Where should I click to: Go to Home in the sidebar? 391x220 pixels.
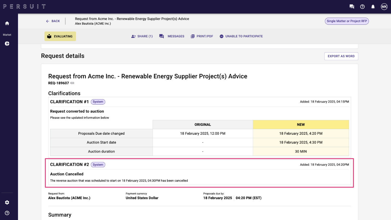pyautogui.click(x=7, y=23)
